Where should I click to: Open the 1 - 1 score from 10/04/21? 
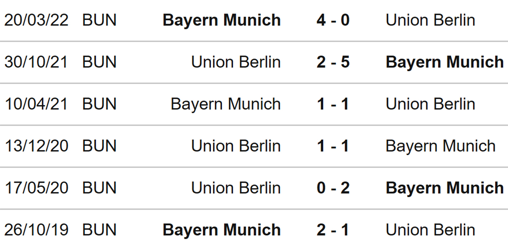[333, 104]
